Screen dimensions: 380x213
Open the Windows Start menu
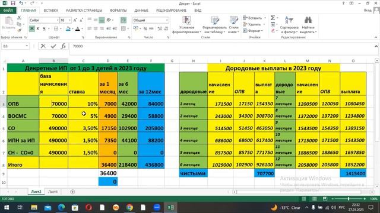point(7,208)
